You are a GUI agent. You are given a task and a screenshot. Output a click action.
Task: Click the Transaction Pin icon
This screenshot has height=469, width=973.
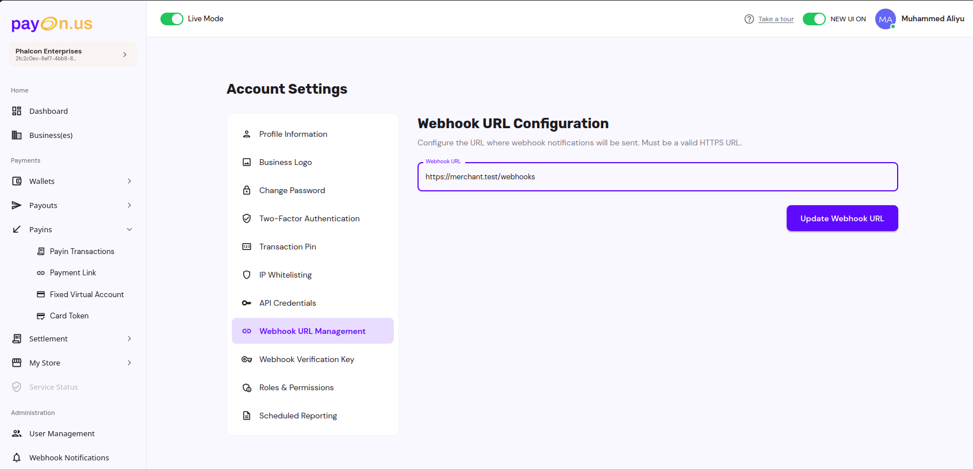tap(247, 247)
